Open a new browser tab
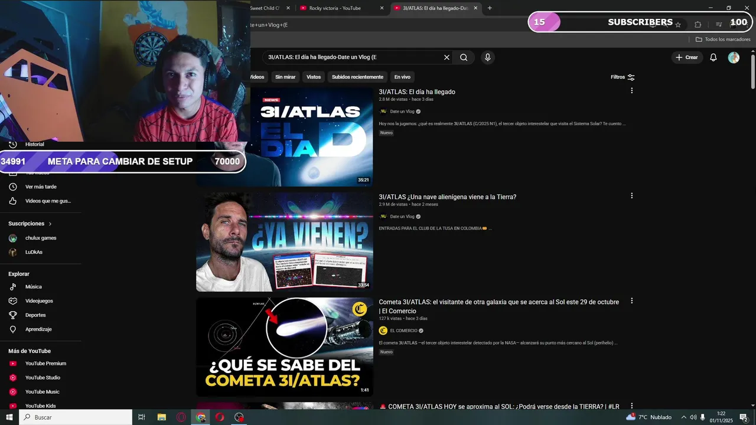Screen dimensions: 756x425 point(489,8)
